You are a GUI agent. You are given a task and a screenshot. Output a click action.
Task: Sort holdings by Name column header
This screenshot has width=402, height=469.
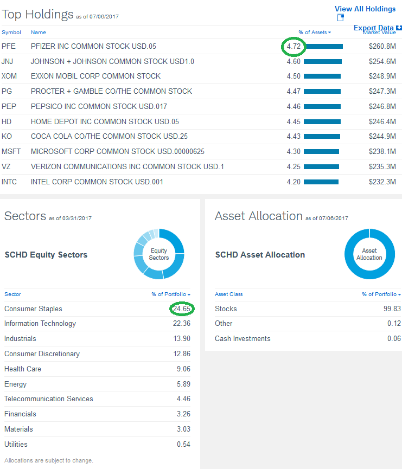(x=39, y=33)
